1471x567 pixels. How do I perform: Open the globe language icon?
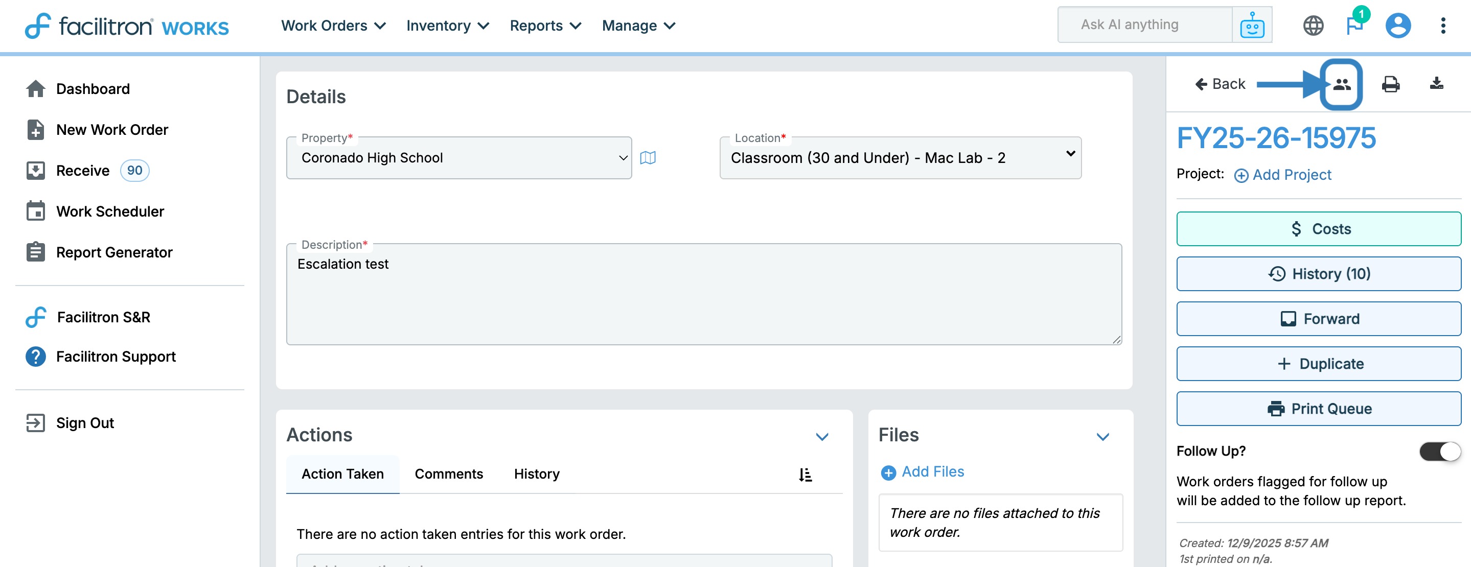(1313, 25)
